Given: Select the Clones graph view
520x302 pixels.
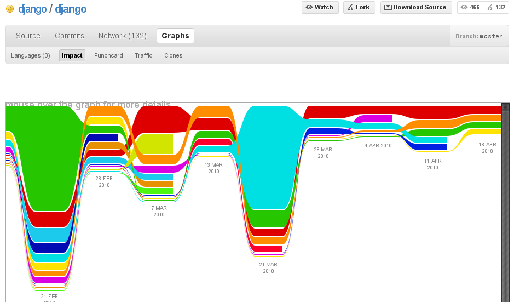Looking at the screenshot, I should (174, 55).
